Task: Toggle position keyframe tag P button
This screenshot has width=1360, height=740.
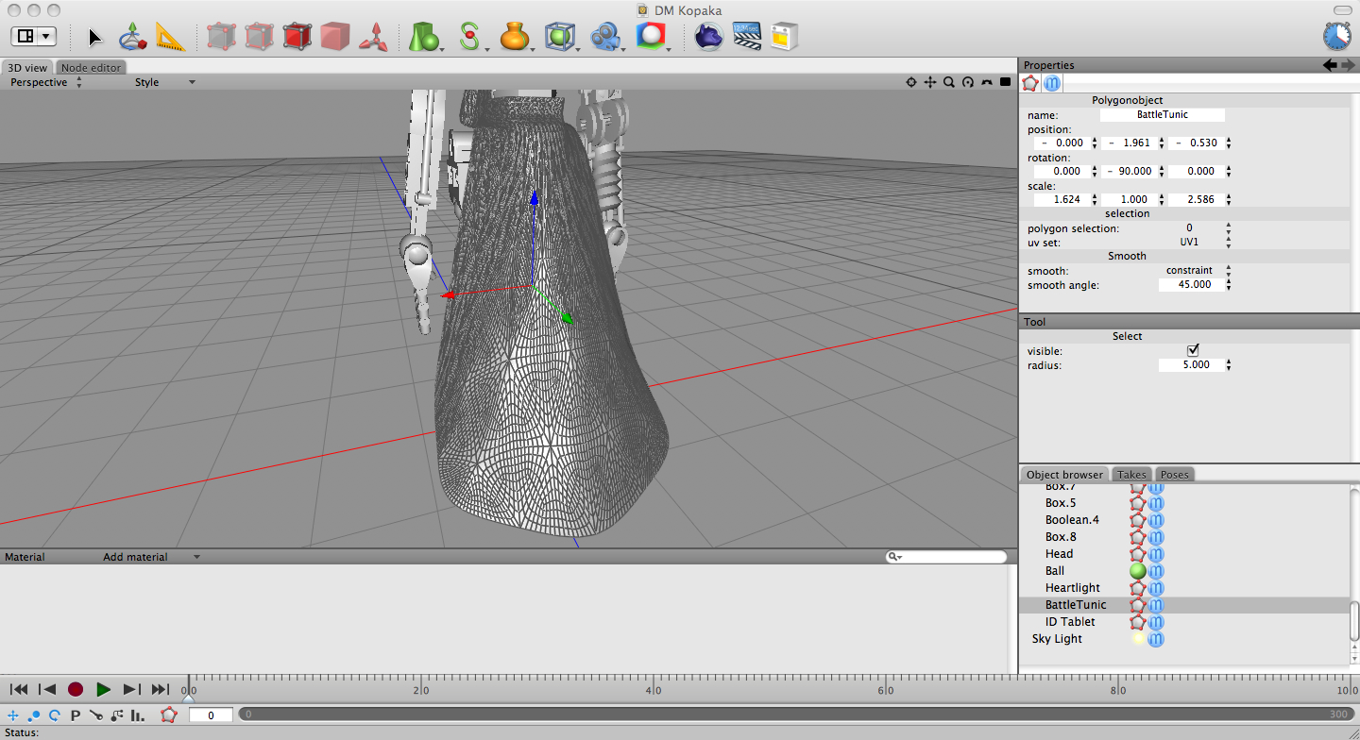Action: point(76,715)
